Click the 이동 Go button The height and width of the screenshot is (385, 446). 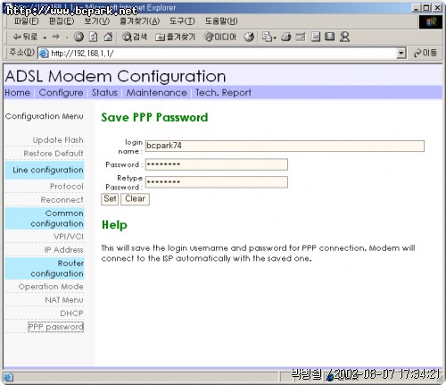coord(425,53)
